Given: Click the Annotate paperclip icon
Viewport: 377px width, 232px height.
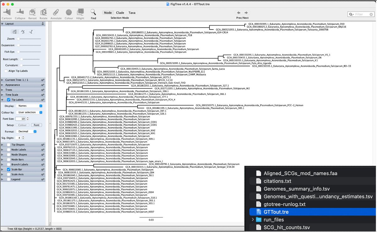Looking at the screenshot, I should tap(56, 12).
